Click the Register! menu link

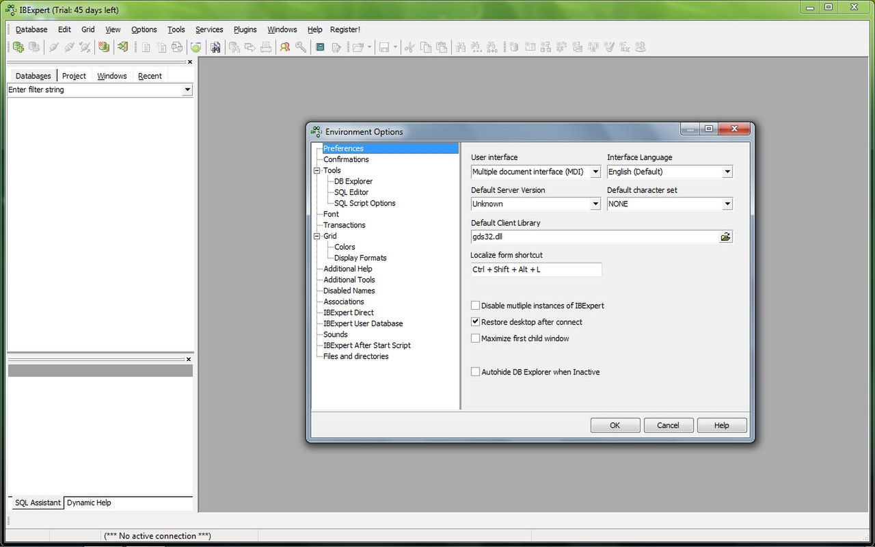pos(345,29)
